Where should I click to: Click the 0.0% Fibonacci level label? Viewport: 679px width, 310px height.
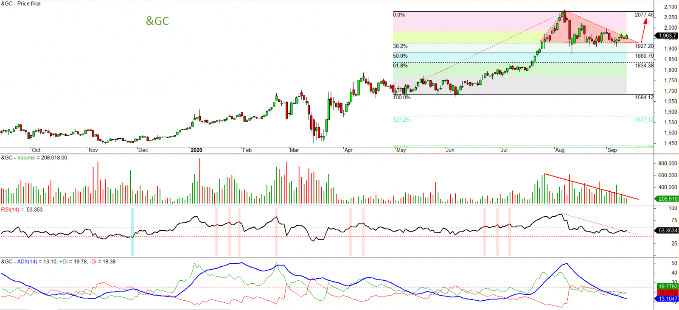(x=399, y=15)
